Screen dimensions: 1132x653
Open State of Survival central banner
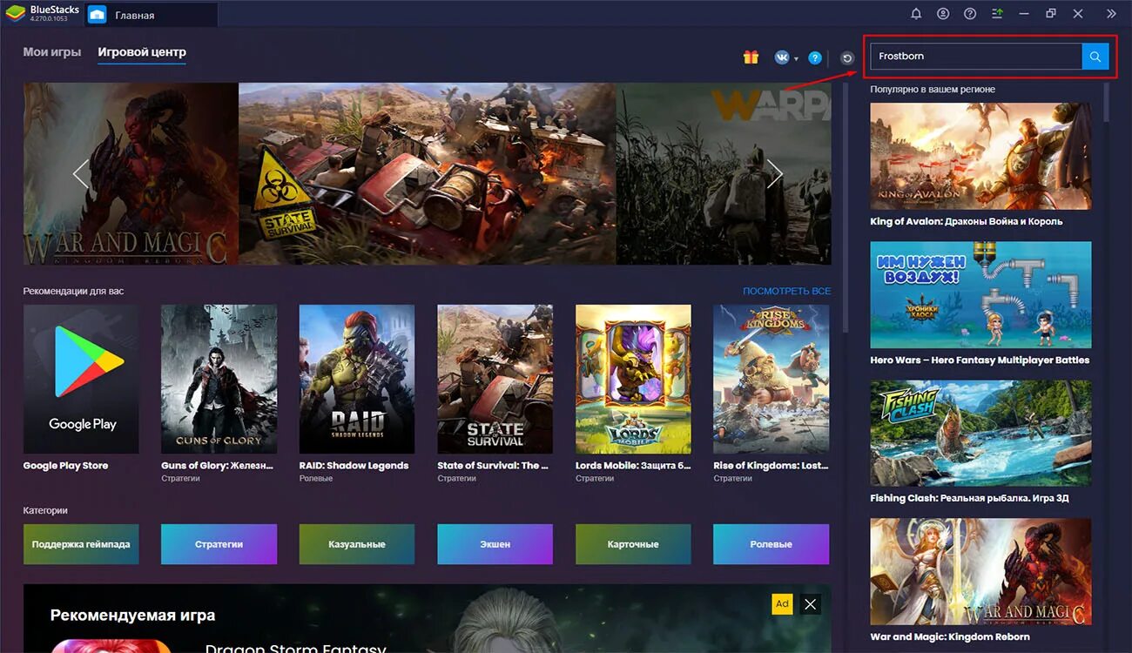click(427, 173)
